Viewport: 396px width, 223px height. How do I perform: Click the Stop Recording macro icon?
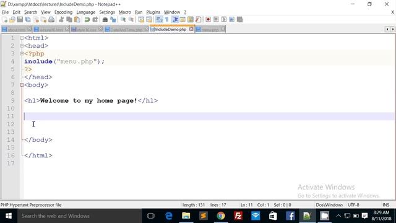click(216, 19)
